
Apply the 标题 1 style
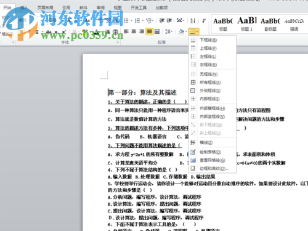[x=246, y=24]
